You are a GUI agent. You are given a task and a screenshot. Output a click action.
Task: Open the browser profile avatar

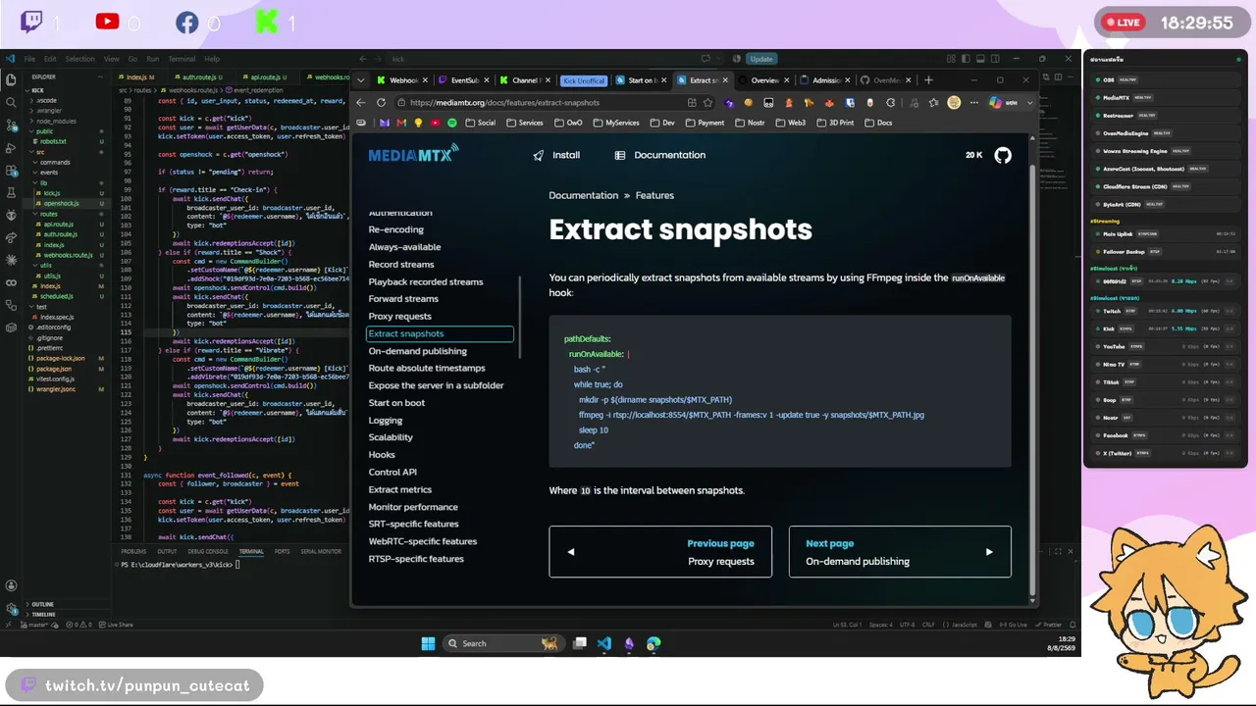coord(954,102)
